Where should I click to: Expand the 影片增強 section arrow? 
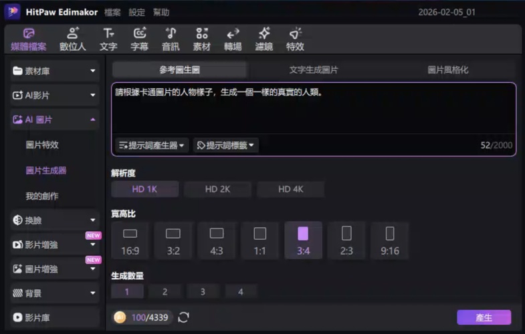(x=93, y=244)
